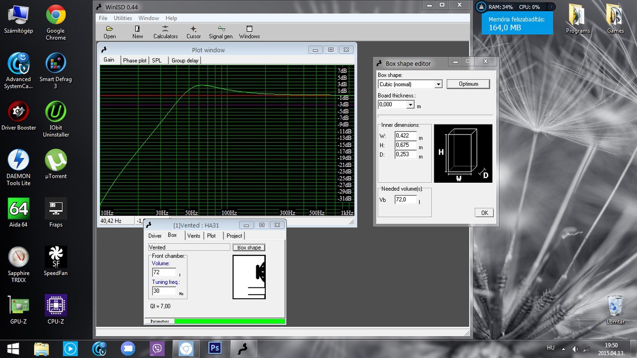Click the New project toolbar icon
The height and width of the screenshot is (358, 637).
click(137, 32)
